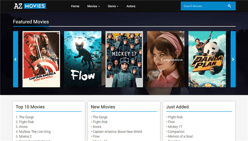Screen dimensions: 248x141
Task: Open the Flow movie poster
Action: [83, 59]
